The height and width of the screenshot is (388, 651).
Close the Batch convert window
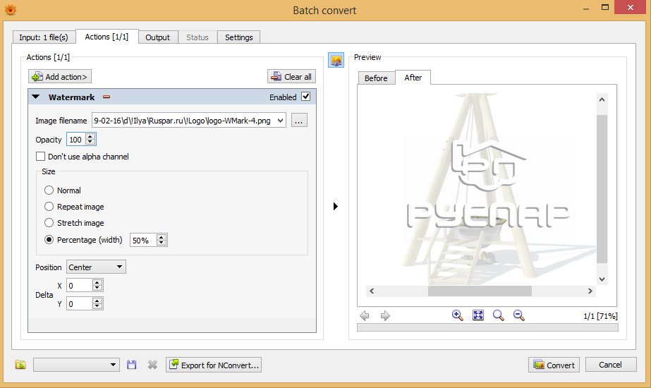[631, 8]
